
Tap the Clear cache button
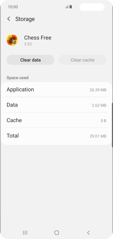[83, 60]
